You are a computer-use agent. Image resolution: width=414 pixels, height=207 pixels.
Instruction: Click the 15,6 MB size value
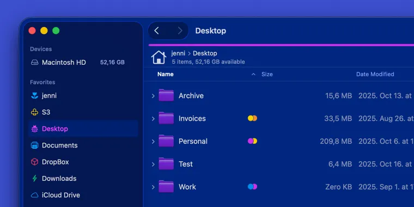click(x=338, y=96)
